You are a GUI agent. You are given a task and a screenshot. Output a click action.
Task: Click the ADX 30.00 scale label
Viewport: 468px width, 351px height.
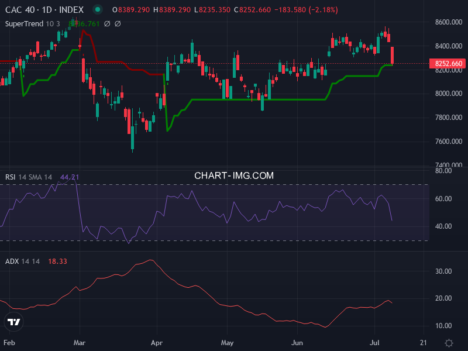point(443,271)
